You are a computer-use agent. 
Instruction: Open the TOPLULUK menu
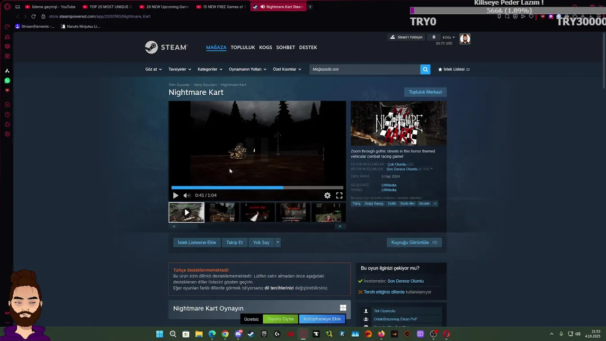tap(243, 47)
